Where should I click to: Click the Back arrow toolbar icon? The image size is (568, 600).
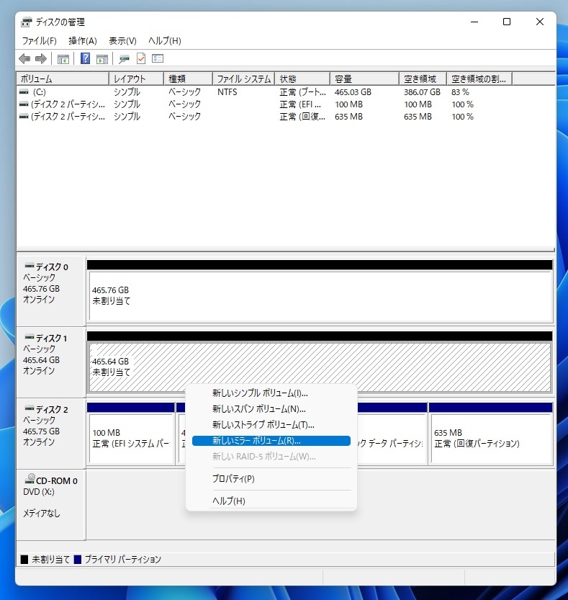pyautogui.click(x=25, y=58)
